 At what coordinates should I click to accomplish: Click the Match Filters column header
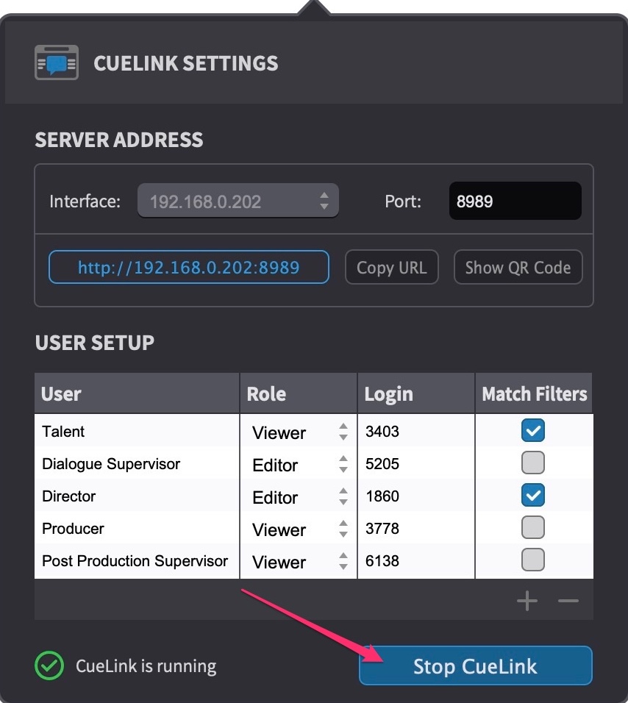click(534, 393)
